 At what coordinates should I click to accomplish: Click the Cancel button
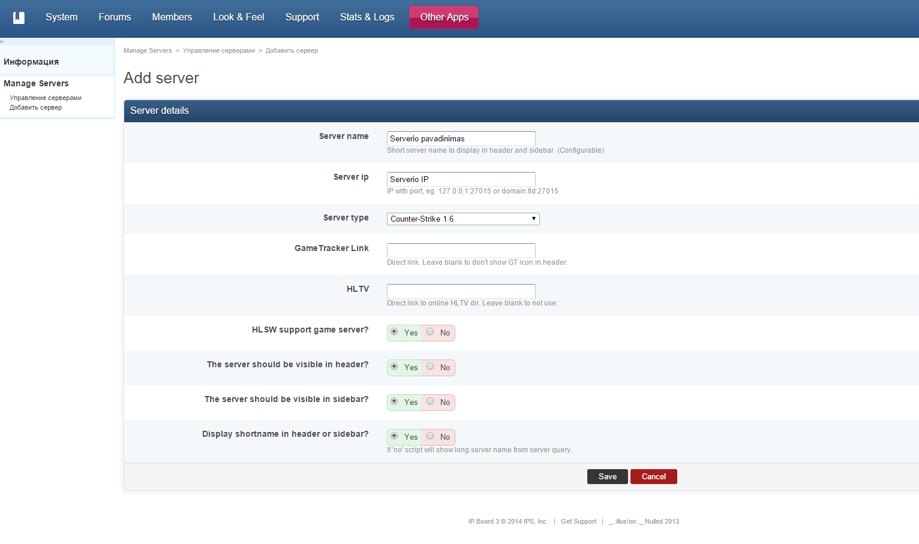click(654, 476)
